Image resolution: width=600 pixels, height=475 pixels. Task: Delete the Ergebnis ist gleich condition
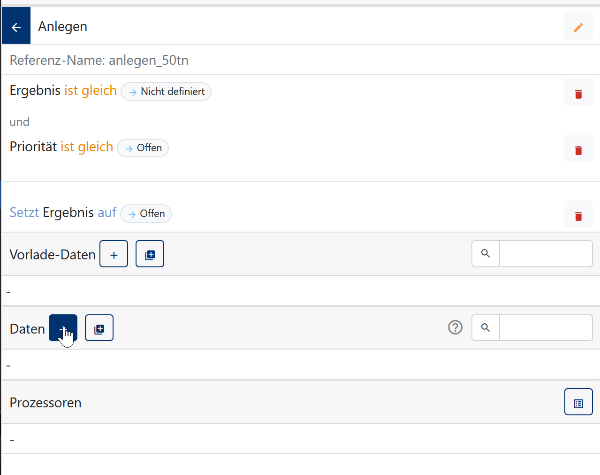[x=578, y=93]
